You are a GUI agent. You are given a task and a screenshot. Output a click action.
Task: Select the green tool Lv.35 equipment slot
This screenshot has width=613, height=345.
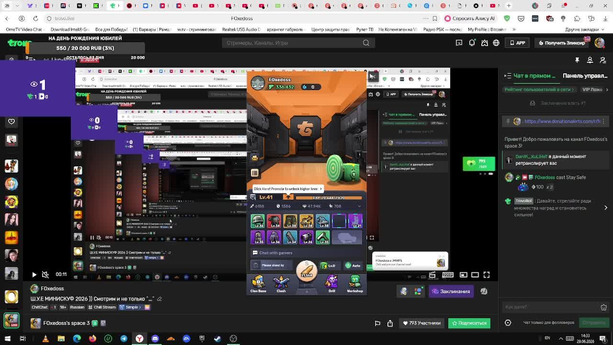pos(323,237)
